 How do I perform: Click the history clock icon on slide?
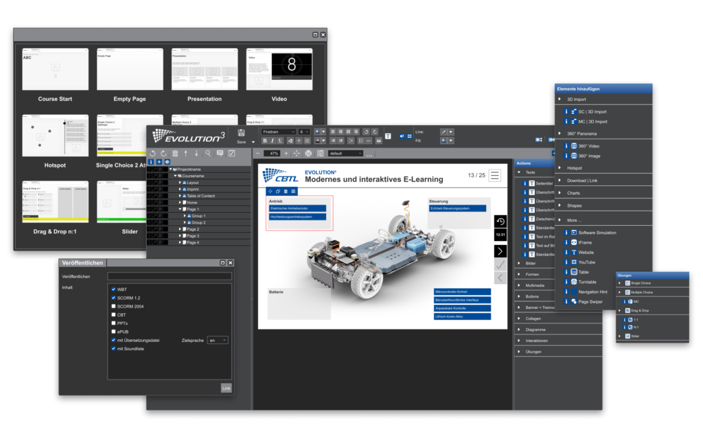(x=500, y=222)
